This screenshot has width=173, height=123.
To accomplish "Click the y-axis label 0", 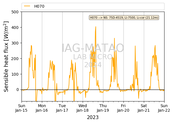I will pos(18,90).
